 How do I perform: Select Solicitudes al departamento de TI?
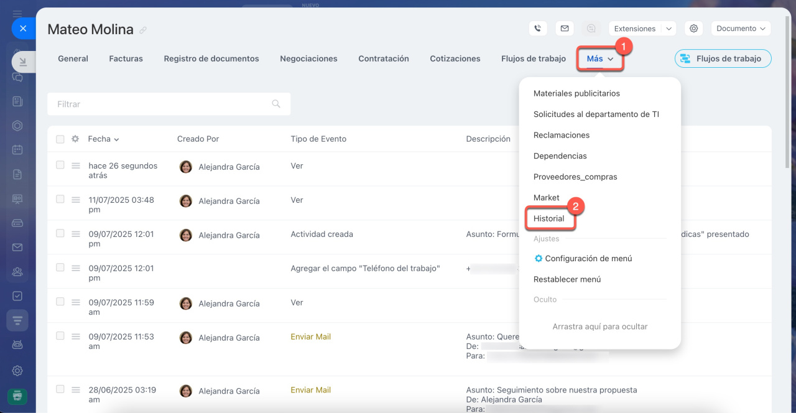tap(596, 114)
